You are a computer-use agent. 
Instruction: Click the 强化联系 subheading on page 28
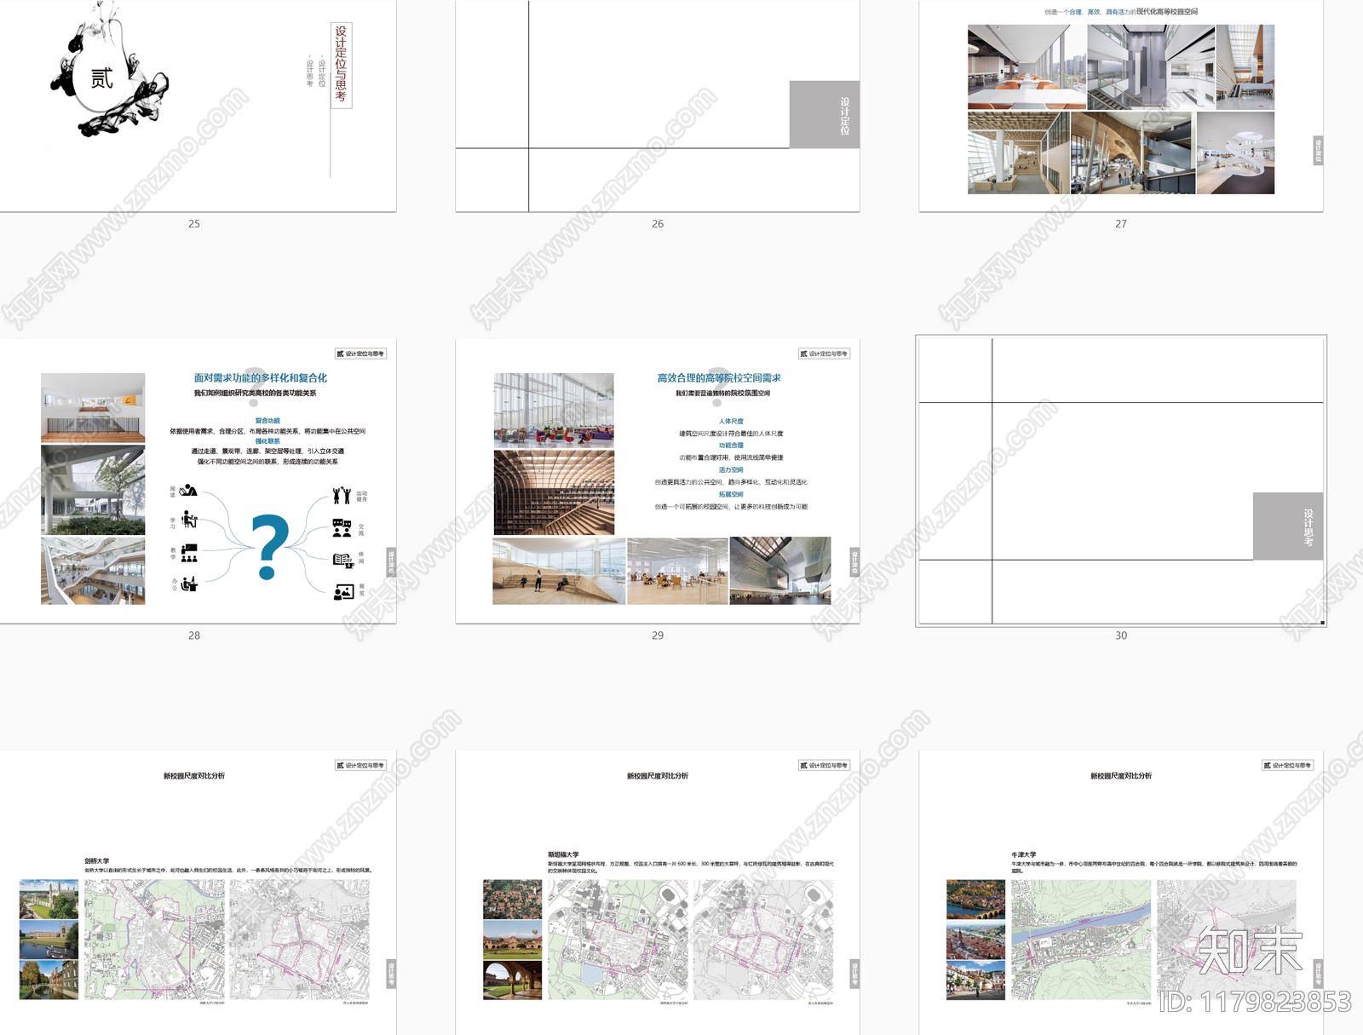[x=267, y=441]
